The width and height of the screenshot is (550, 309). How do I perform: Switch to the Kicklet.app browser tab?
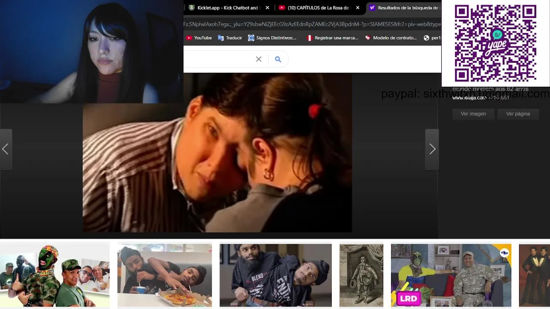coord(229,8)
